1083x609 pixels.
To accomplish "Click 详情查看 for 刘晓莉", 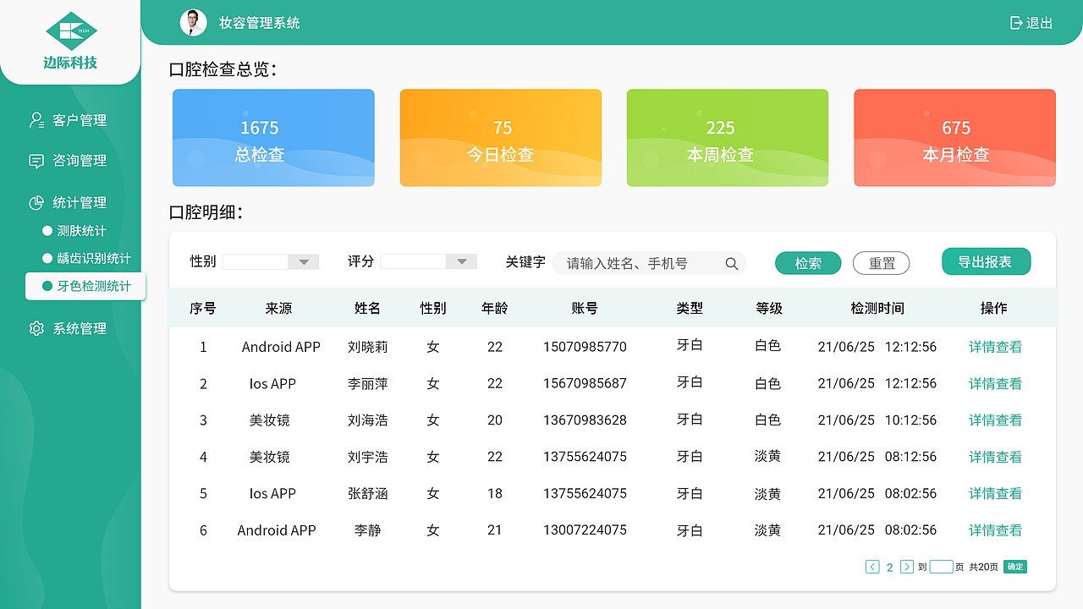I will [x=994, y=346].
